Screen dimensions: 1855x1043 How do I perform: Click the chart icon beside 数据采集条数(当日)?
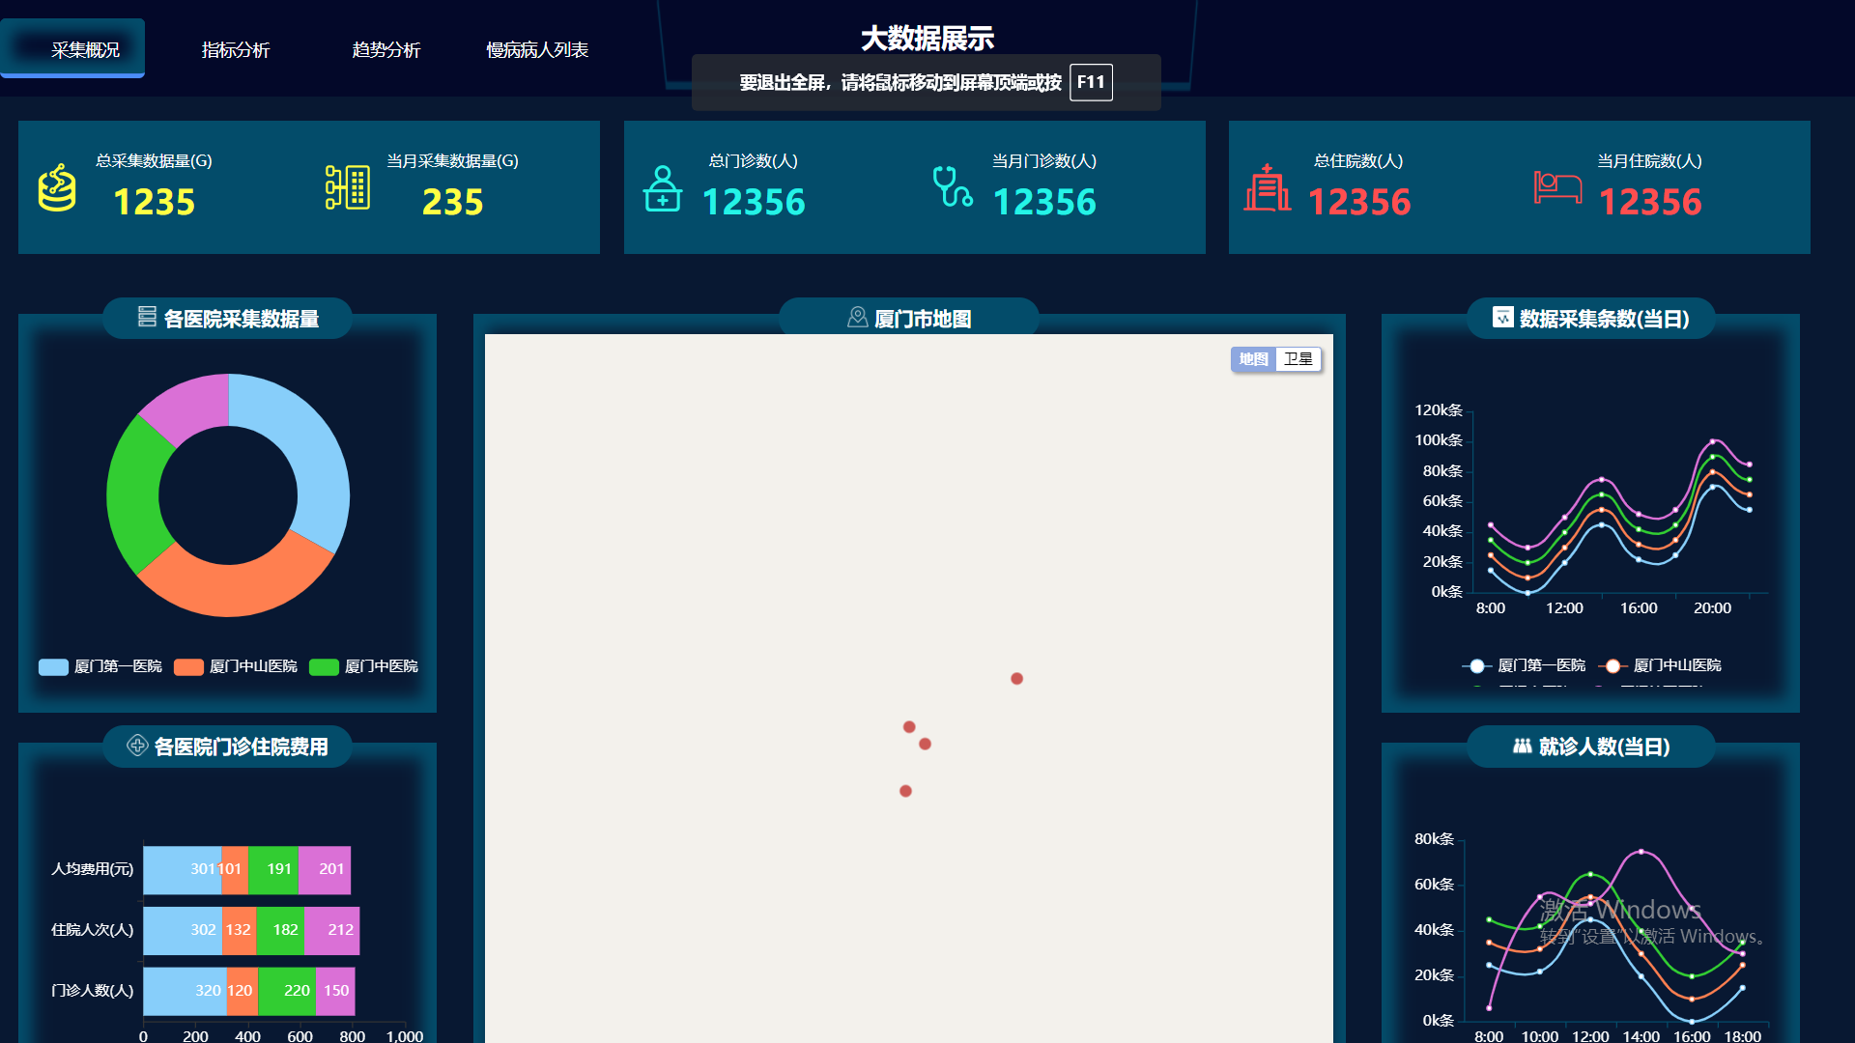click(1502, 318)
